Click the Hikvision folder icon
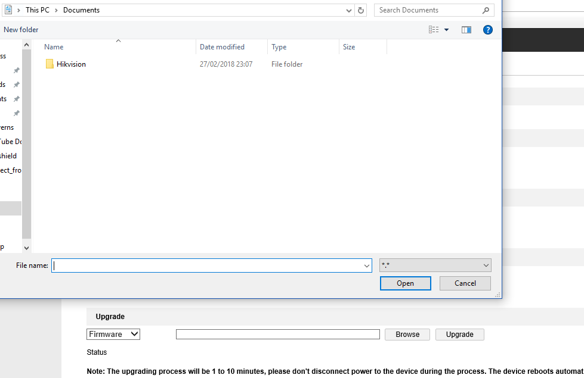Image resolution: width=584 pixels, height=378 pixels. 50,64
